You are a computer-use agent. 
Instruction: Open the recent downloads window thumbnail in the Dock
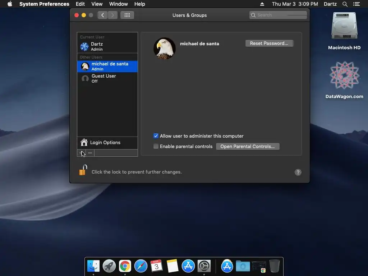(259, 266)
